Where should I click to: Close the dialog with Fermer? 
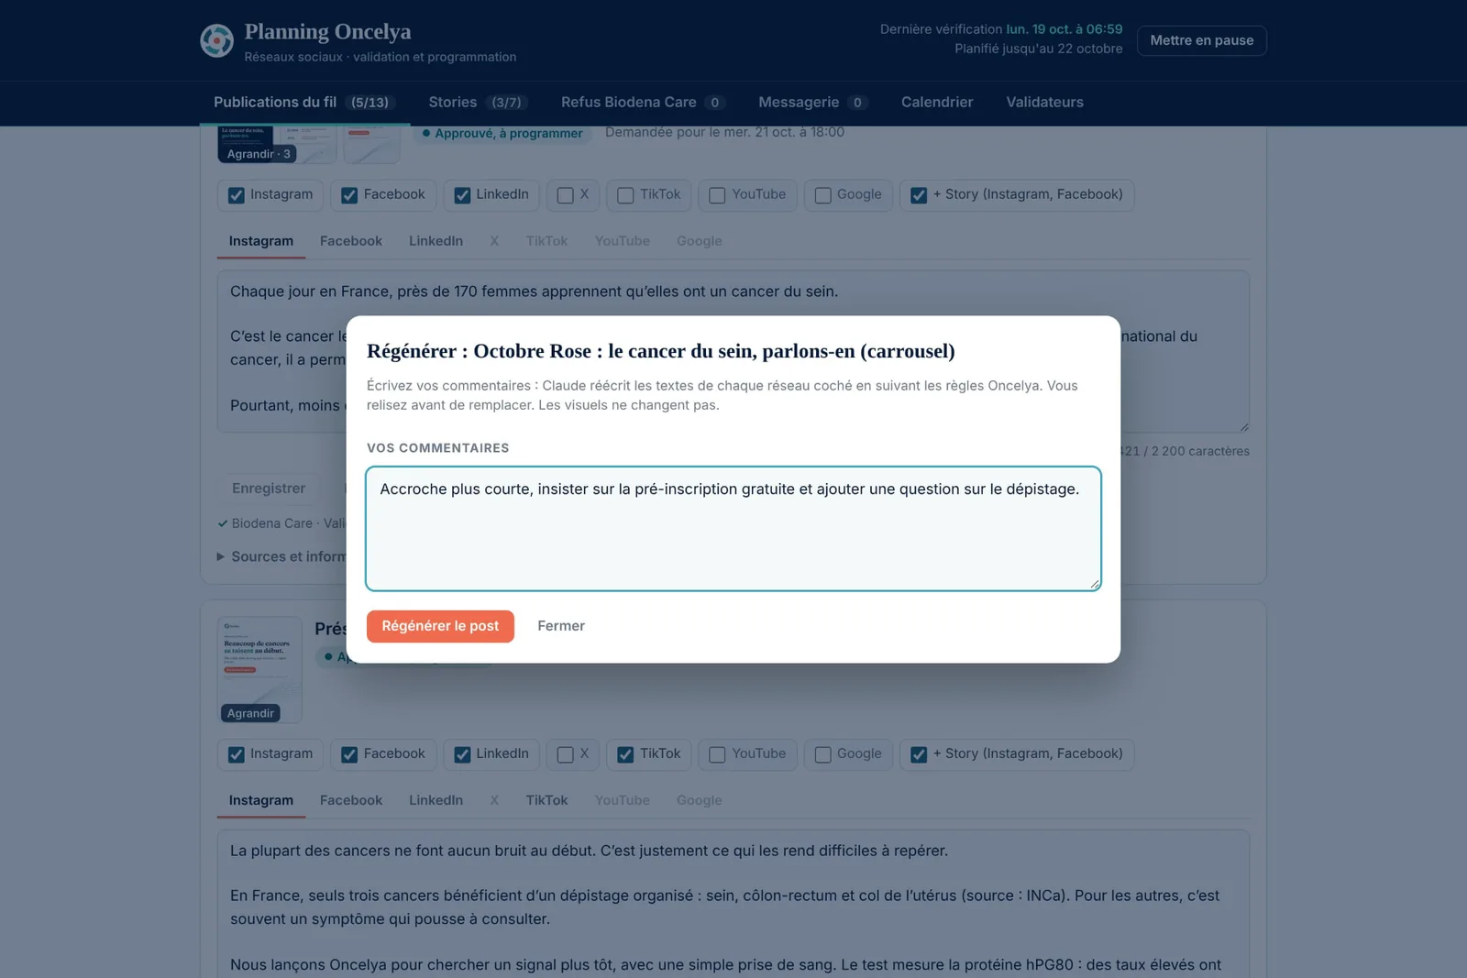tap(561, 626)
